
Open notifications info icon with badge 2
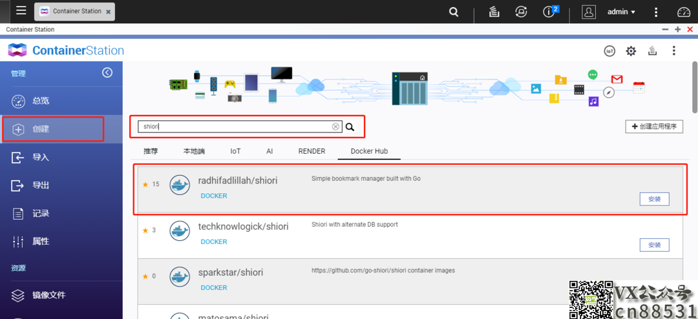point(549,12)
